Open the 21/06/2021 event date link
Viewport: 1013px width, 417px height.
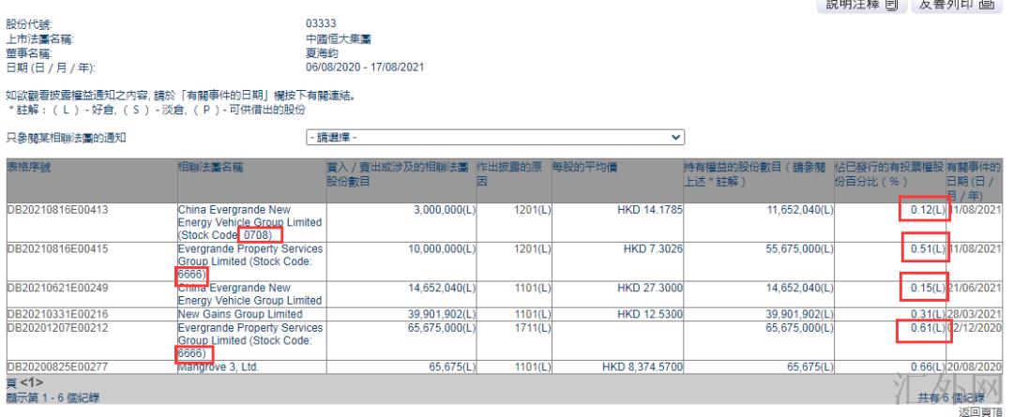pyautogui.click(x=975, y=288)
